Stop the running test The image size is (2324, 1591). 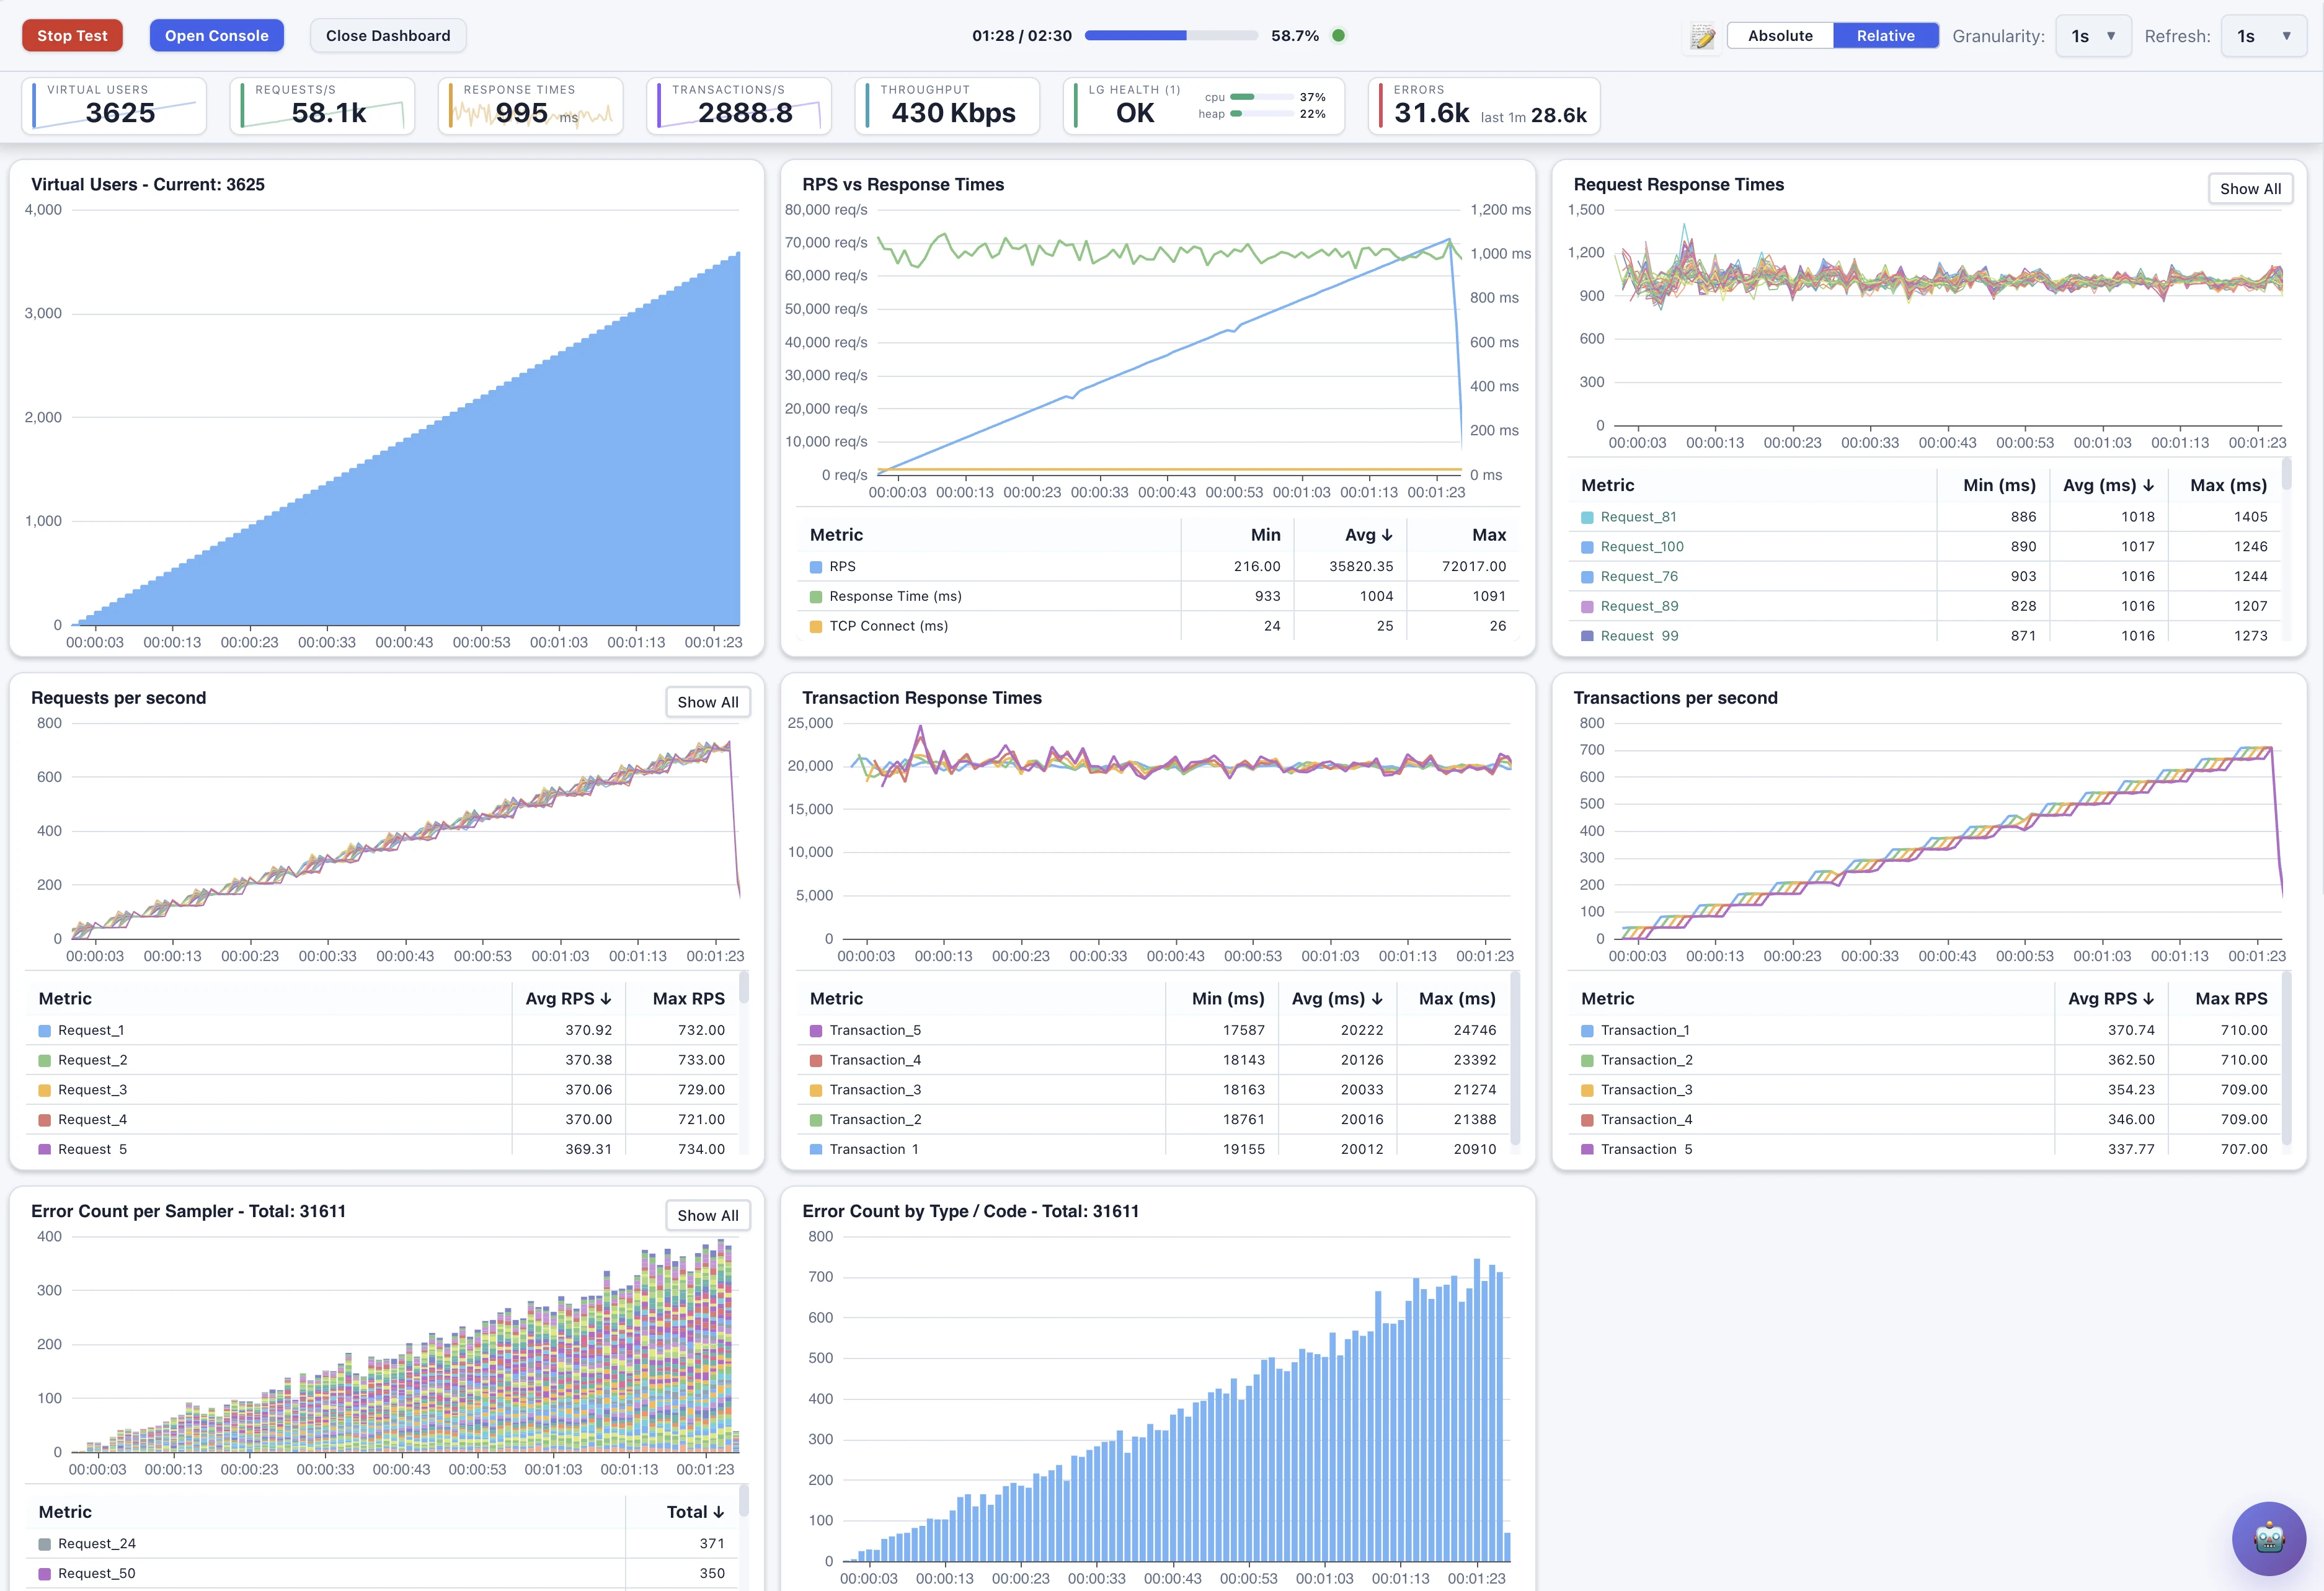(x=72, y=35)
